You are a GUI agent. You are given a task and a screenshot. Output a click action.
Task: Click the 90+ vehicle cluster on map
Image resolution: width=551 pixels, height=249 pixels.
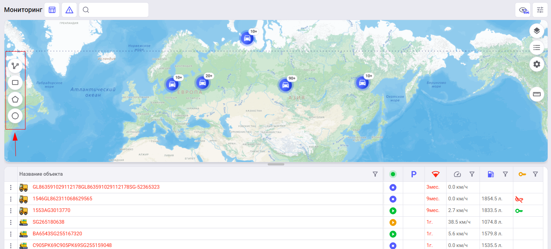(285, 85)
